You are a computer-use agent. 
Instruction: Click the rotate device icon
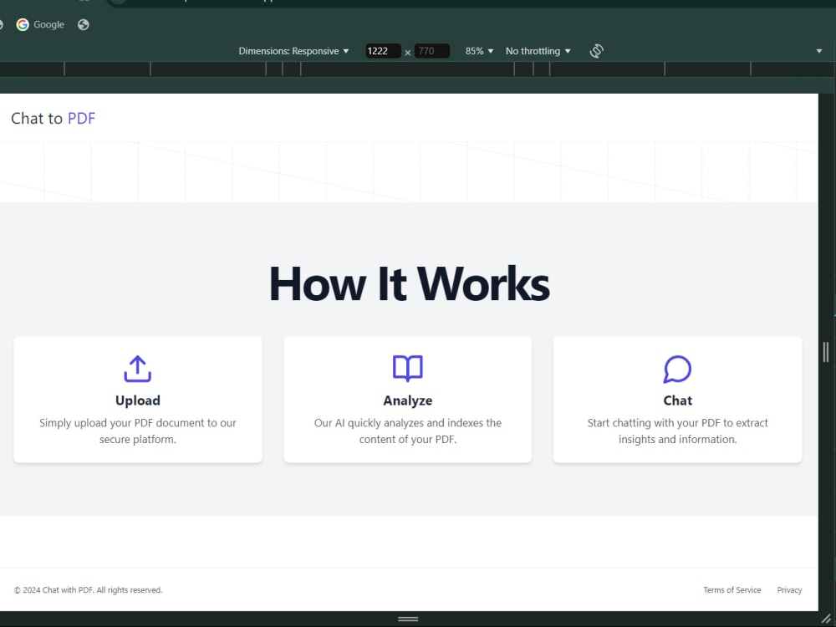coord(597,51)
